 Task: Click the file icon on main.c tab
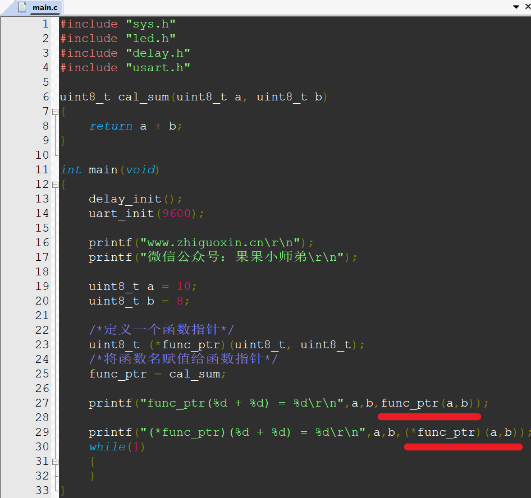point(21,8)
